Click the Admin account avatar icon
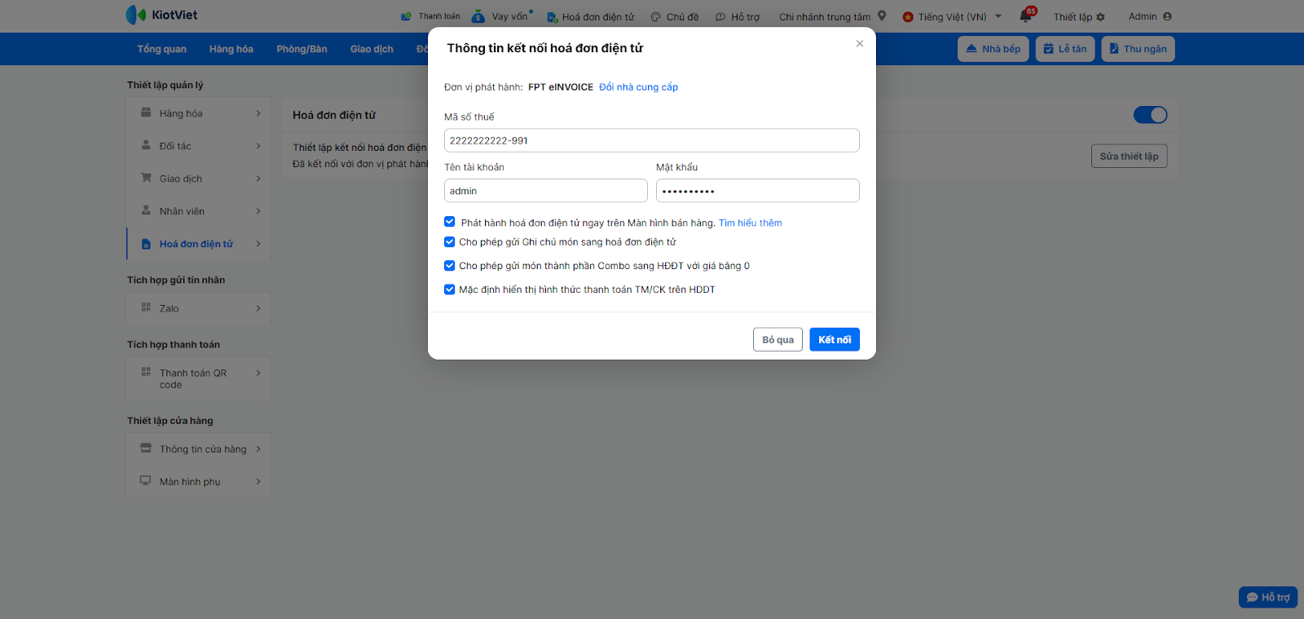 1167,16
